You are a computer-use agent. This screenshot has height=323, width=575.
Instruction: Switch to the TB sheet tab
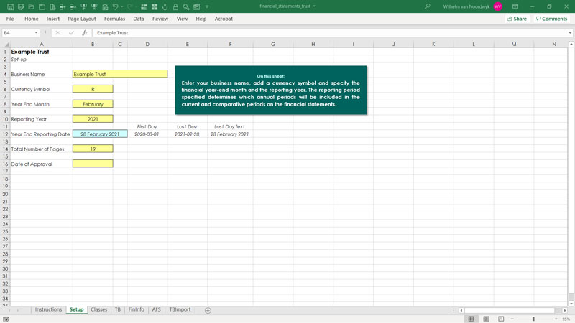(x=118, y=309)
